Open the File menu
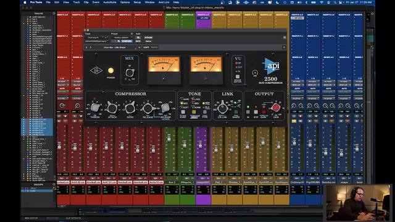 tap(48, 2)
